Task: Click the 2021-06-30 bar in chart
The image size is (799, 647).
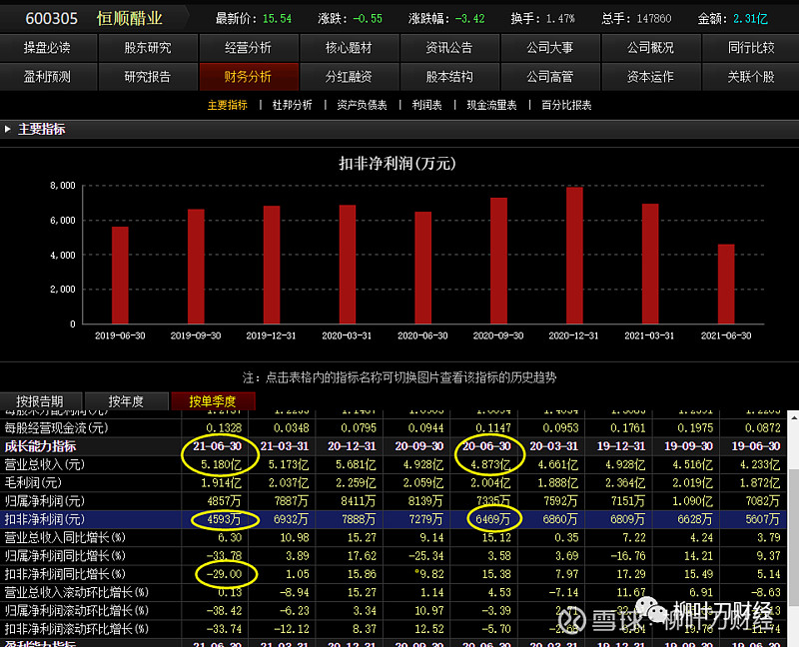Action: (x=726, y=284)
